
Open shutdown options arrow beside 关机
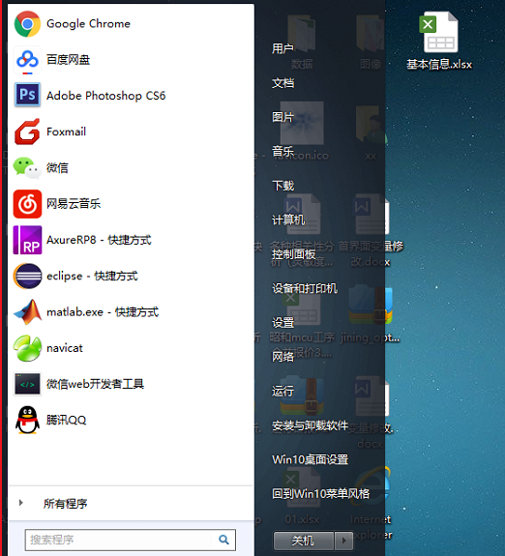pyautogui.click(x=343, y=541)
